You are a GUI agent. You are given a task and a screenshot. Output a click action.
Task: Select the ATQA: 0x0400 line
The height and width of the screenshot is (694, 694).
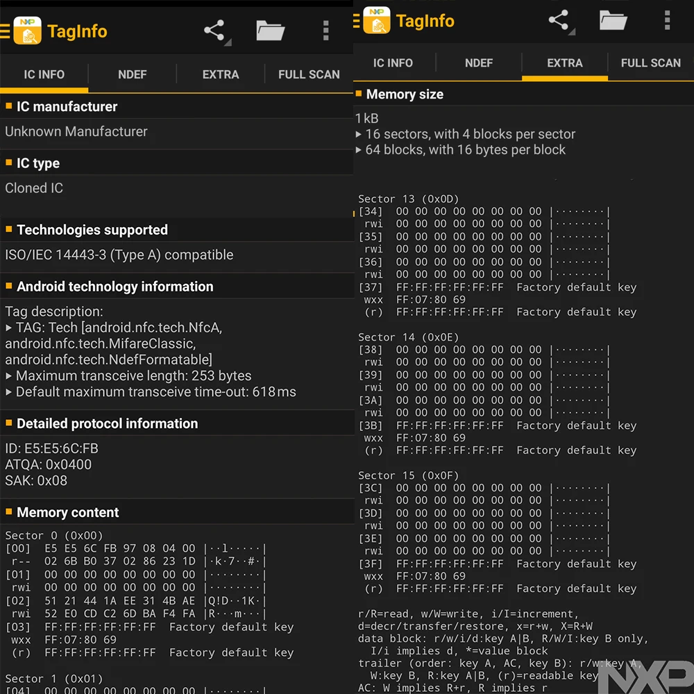(49, 464)
